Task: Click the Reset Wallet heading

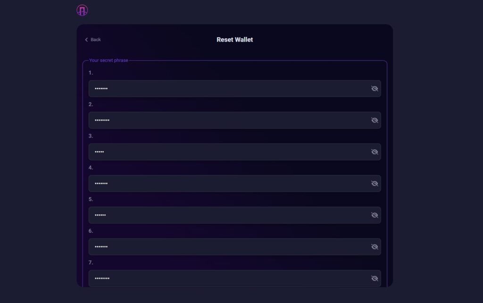Action: pyautogui.click(x=235, y=40)
